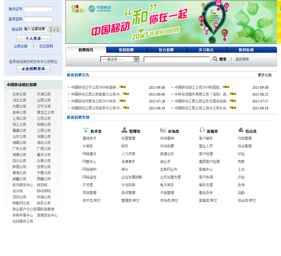The image size is (281, 256).
Task: Click NEW badge beside 中国移动浙江公司2016校园招
Action: 226,87
